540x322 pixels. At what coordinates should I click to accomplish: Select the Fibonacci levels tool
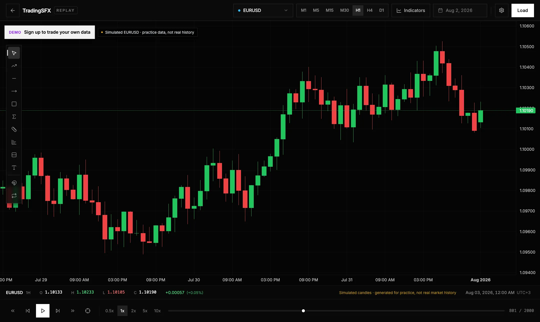click(14, 142)
